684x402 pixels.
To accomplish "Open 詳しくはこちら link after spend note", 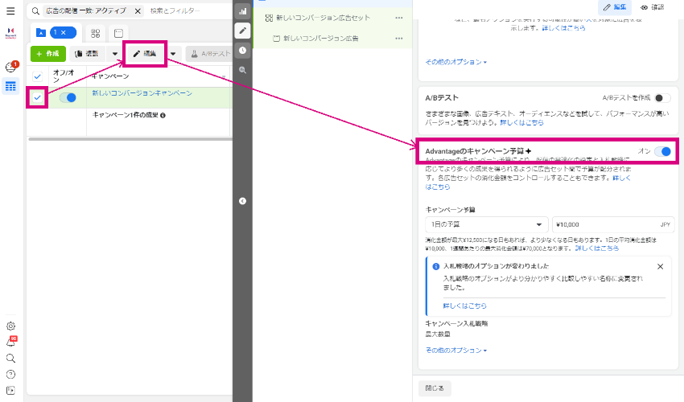I will (x=597, y=248).
